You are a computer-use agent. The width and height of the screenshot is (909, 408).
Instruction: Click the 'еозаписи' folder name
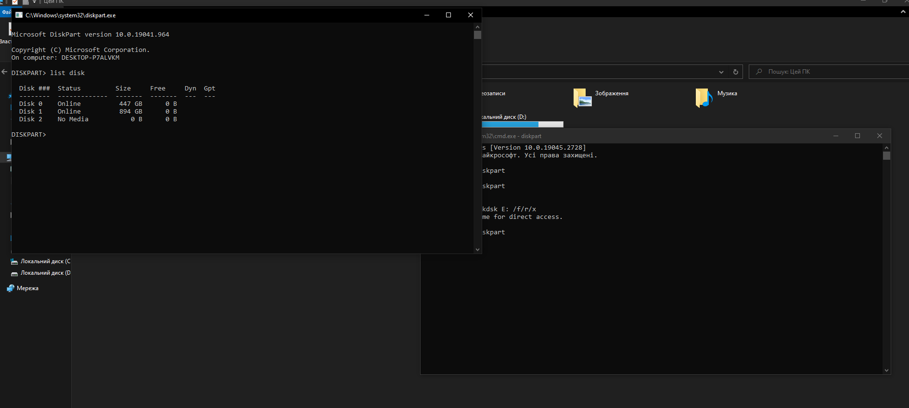(494, 93)
